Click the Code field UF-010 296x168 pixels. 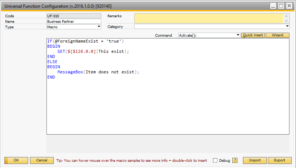74,16
